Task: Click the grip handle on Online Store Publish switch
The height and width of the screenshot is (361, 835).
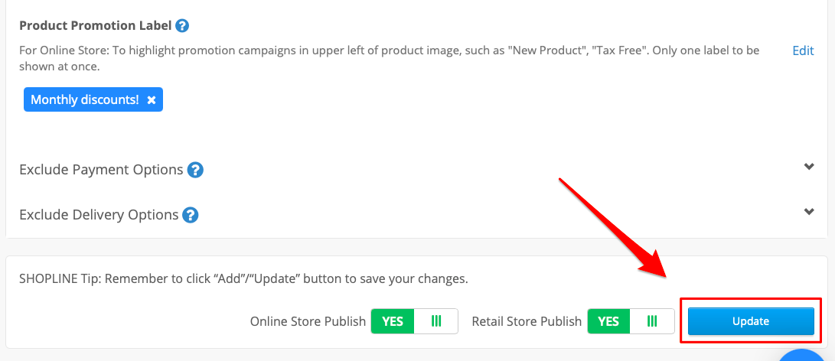Action: tap(436, 321)
